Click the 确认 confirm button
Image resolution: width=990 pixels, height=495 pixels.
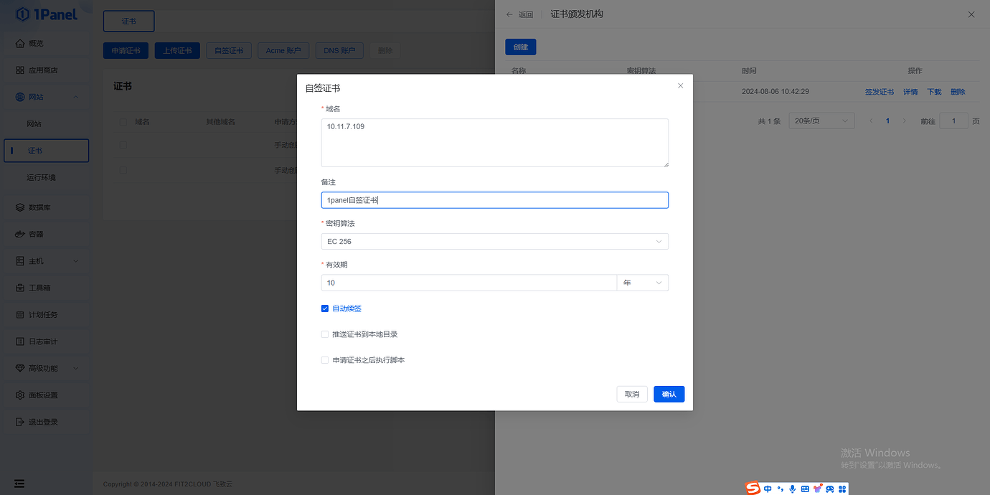coord(669,394)
